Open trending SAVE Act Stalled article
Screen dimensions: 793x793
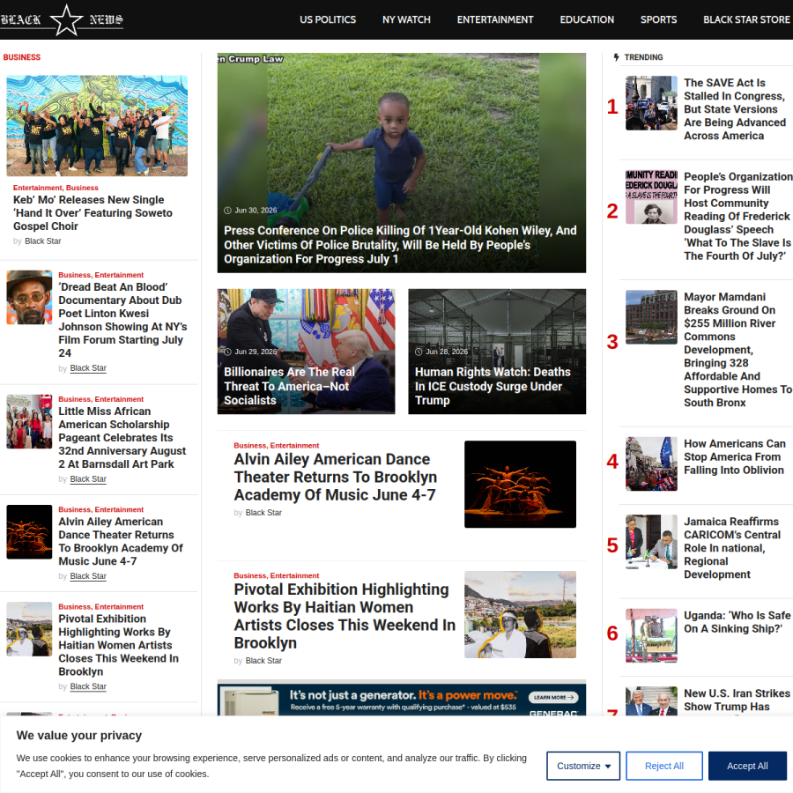pos(734,109)
